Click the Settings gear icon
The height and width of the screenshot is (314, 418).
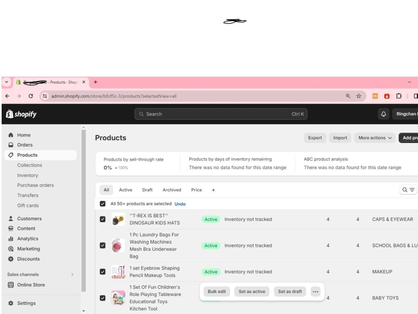[x=11, y=303]
